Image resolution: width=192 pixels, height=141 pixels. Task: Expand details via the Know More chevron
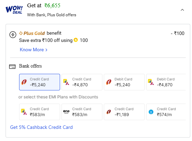(46, 50)
